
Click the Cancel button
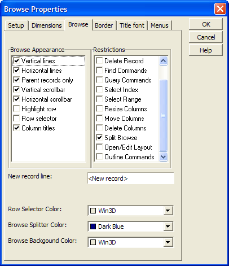pos(206,37)
